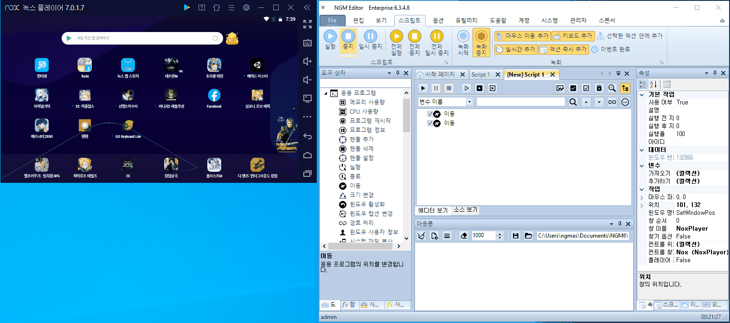Click the search magnifier beside the variable field
The width and height of the screenshot is (730, 323).
[x=573, y=102]
